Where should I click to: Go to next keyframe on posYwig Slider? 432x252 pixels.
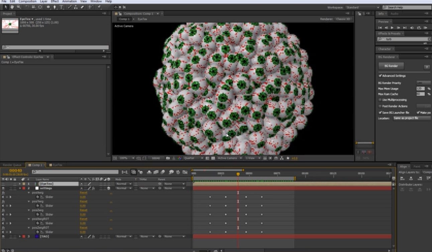coord(10,206)
